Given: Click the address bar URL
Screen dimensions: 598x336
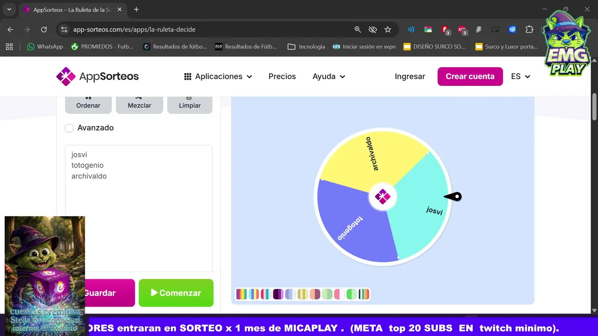Looking at the screenshot, I should [135, 29].
